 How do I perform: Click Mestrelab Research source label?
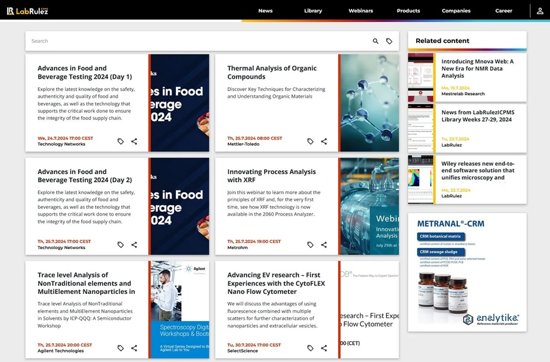tap(463, 94)
